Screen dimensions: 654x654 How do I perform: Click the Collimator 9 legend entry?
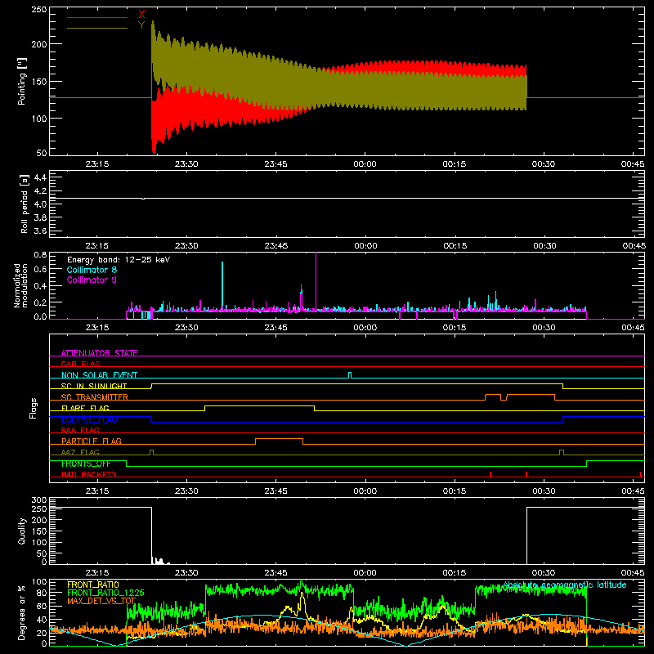click(92, 280)
